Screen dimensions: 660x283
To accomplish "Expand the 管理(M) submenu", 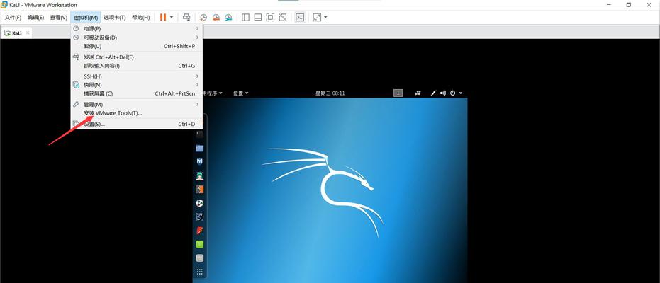I will (136, 104).
